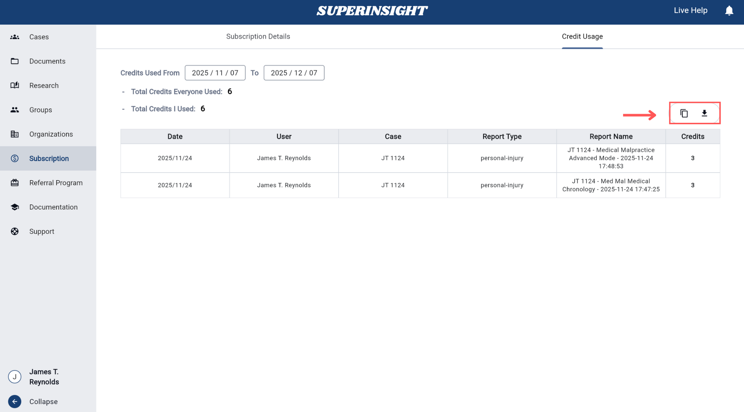This screenshot has height=412, width=744.
Task: Click the Cases people icon
Action: [15, 37]
